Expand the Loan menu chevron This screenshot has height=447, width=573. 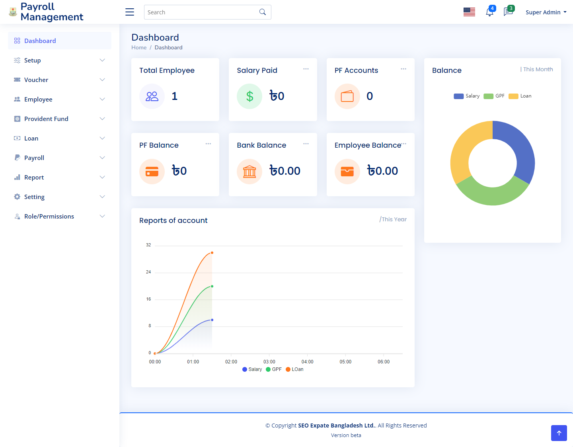(x=102, y=138)
